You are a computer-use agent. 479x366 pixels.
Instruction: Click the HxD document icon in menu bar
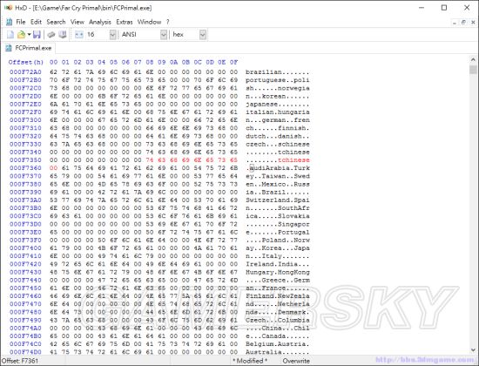coord(10,22)
